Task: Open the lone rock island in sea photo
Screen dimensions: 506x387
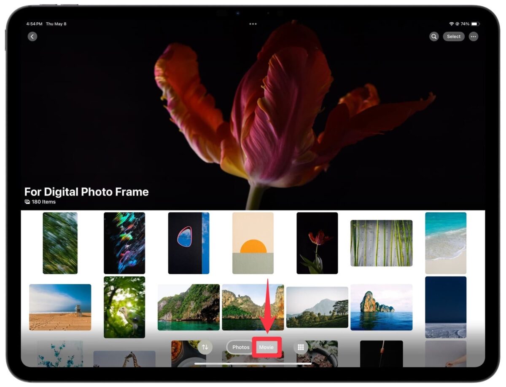Action: tap(381, 307)
